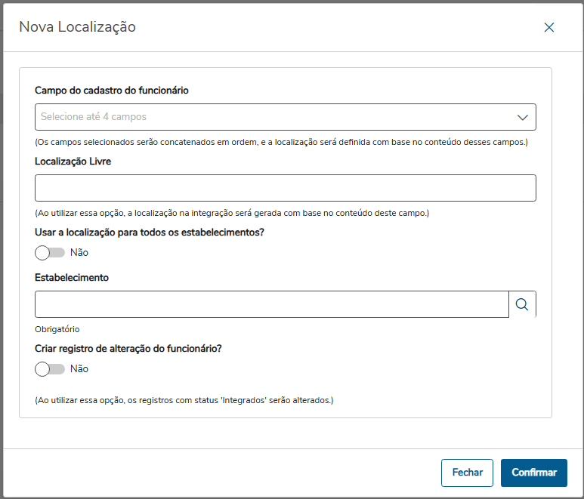This screenshot has height=499, width=584.
Task: Open the establishment search magnifier icon
Action: (522, 304)
